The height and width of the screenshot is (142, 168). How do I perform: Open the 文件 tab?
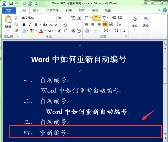coord(9,10)
